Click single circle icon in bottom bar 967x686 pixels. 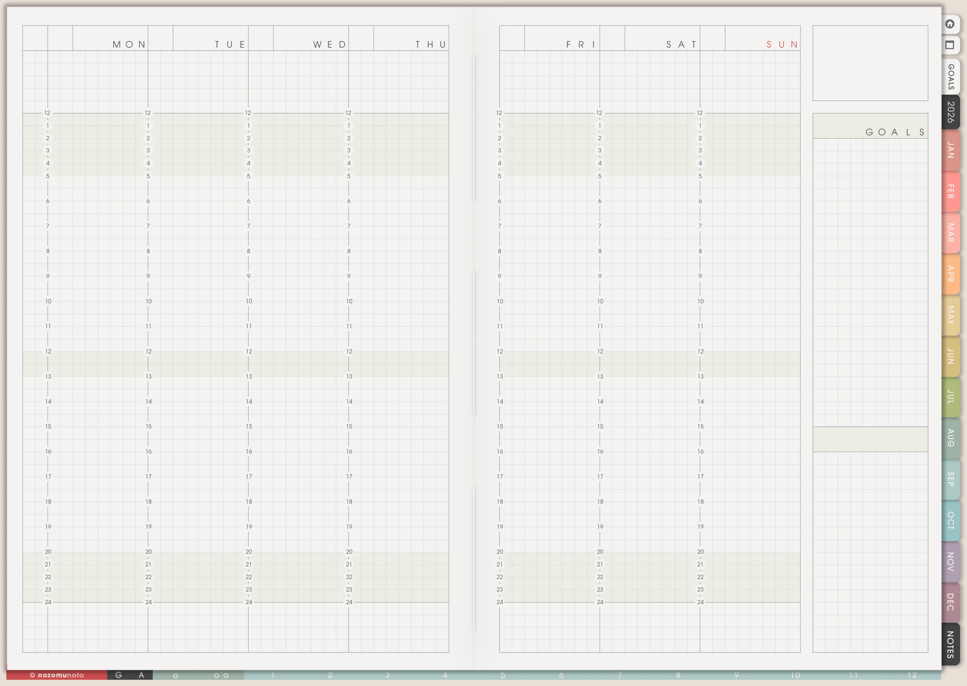coord(176,675)
